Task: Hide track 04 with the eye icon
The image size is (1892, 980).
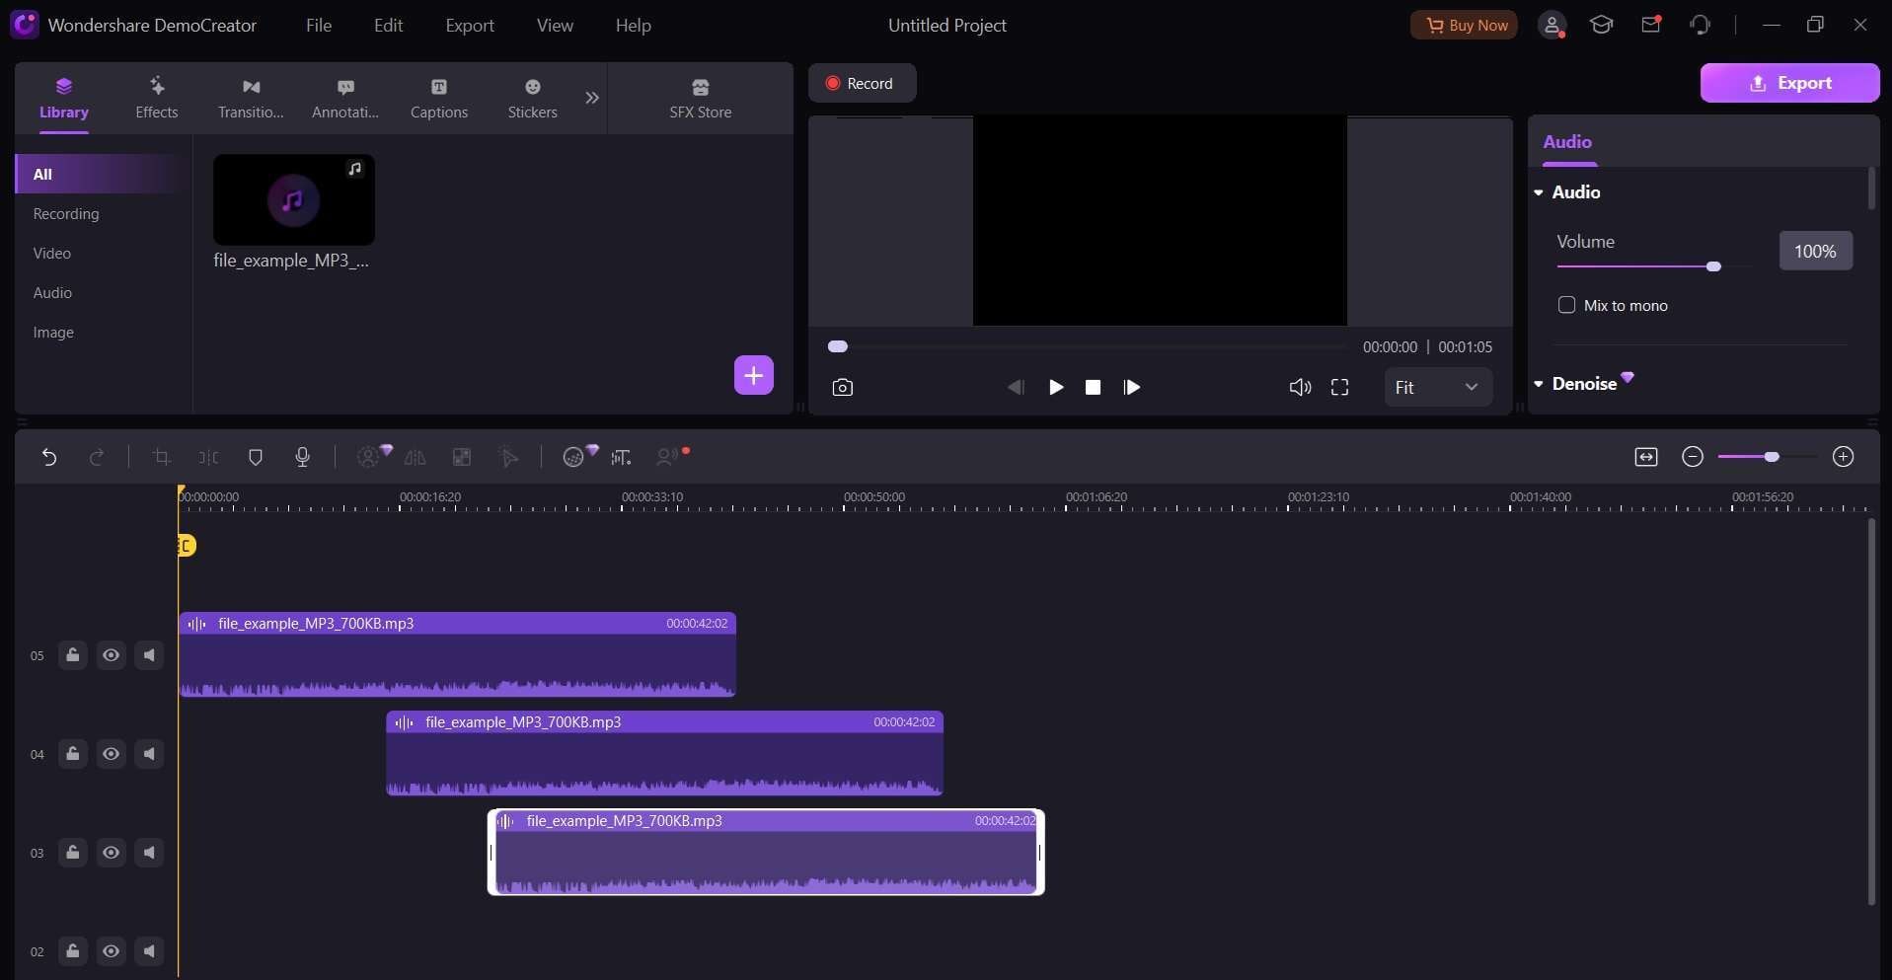Action: [x=112, y=754]
